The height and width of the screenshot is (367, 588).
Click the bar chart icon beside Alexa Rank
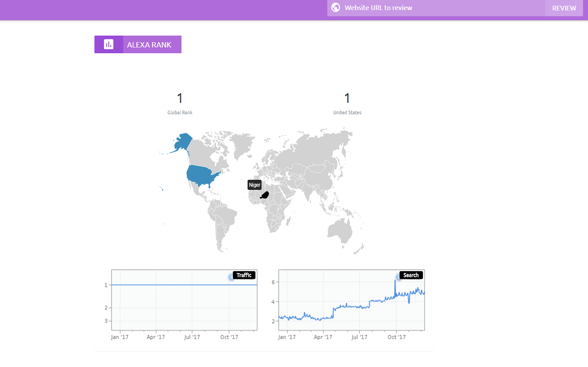click(x=109, y=44)
